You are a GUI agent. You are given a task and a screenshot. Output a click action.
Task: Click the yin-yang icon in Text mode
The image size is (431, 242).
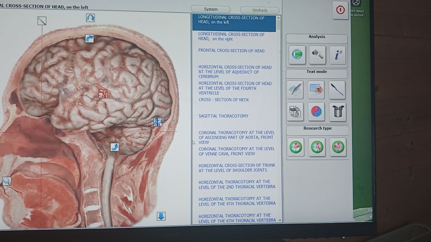316,112
